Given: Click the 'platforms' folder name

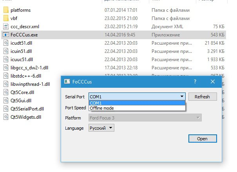Looking at the screenshot, I should [x=20, y=10].
